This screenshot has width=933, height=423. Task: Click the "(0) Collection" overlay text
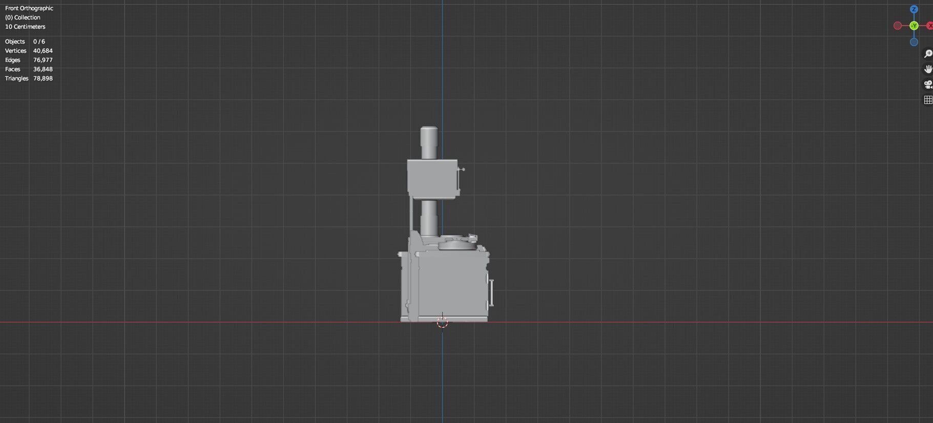coord(23,17)
